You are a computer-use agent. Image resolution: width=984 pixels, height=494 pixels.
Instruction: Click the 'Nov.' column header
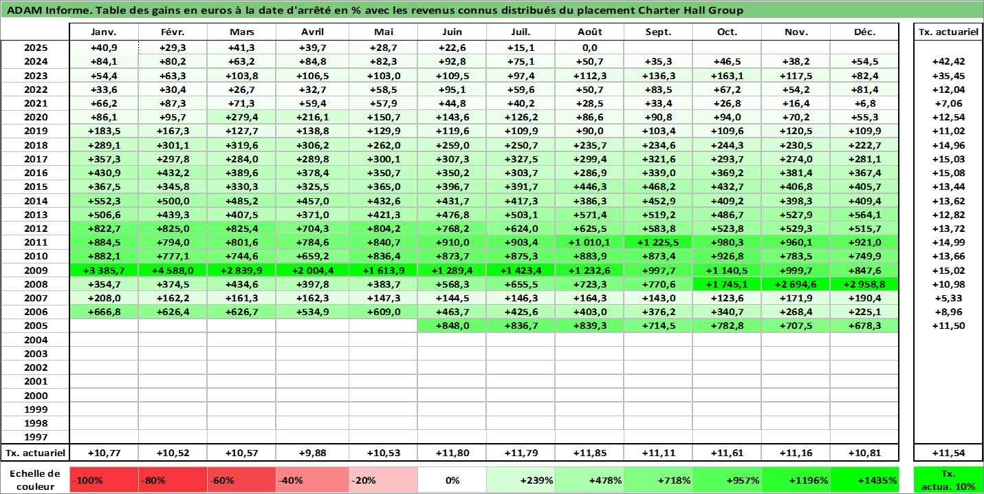click(x=796, y=32)
